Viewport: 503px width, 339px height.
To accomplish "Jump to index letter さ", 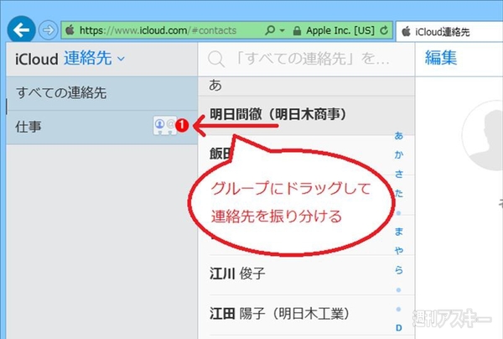I will (399, 174).
